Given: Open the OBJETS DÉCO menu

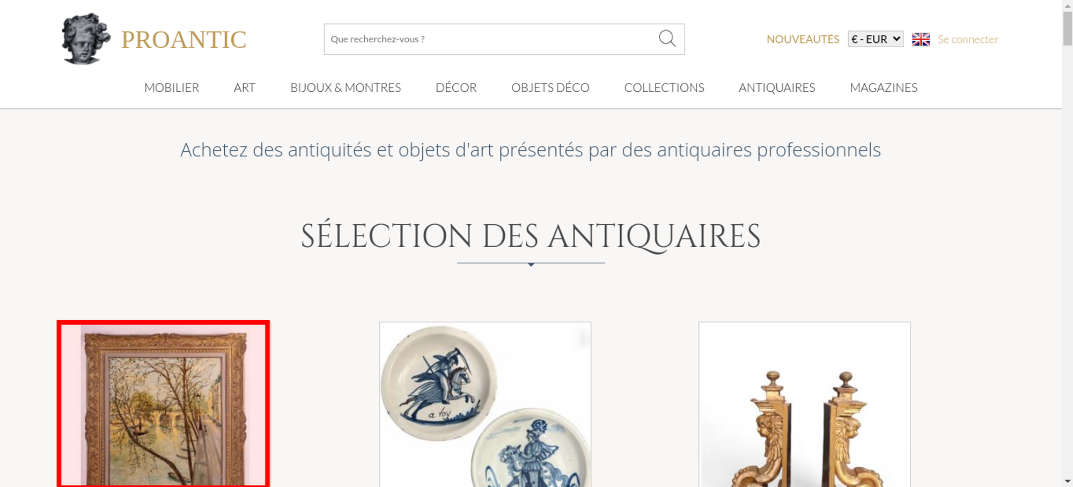Looking at the screenshot, I should (550, 87).
